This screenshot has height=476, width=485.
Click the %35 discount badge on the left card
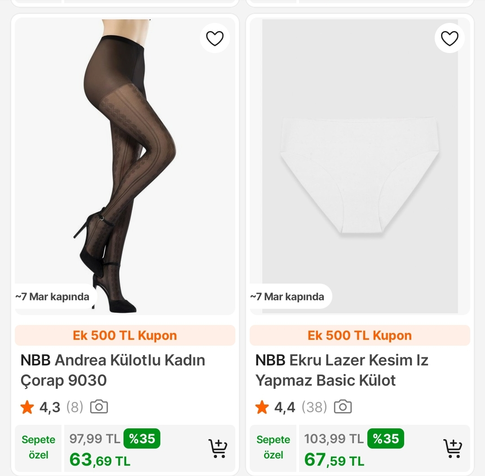(x=142, y=438)
